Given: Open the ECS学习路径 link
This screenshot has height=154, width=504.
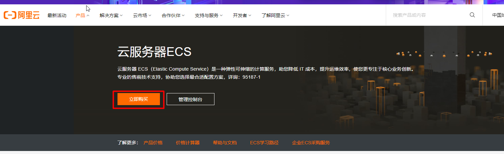Looking at the screenshot, I should tap(264, 143).
